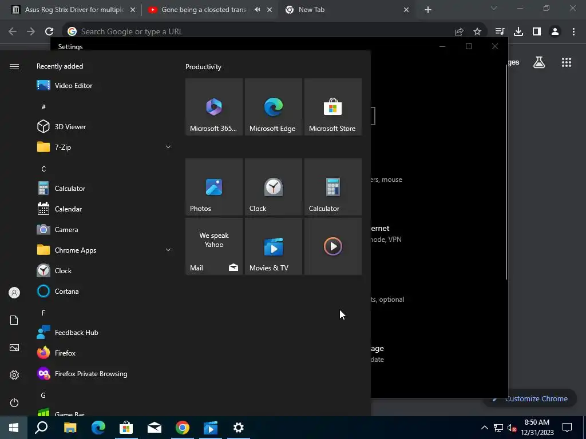
Task: Mute the YouTube tab audio icon
Action: click(257, 10)
